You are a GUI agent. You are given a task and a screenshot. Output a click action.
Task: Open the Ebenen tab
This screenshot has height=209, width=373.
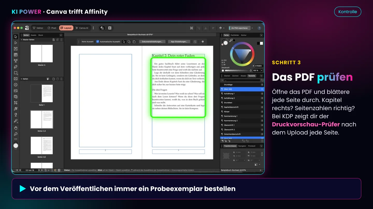[227, 76]
